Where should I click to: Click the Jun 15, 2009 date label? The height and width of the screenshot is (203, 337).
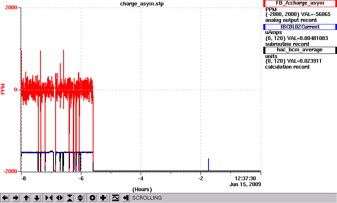[245, 184]
